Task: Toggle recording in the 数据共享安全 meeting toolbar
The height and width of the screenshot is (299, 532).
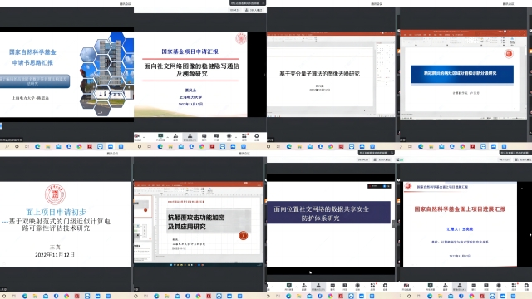Action: [x=357, y=287]
